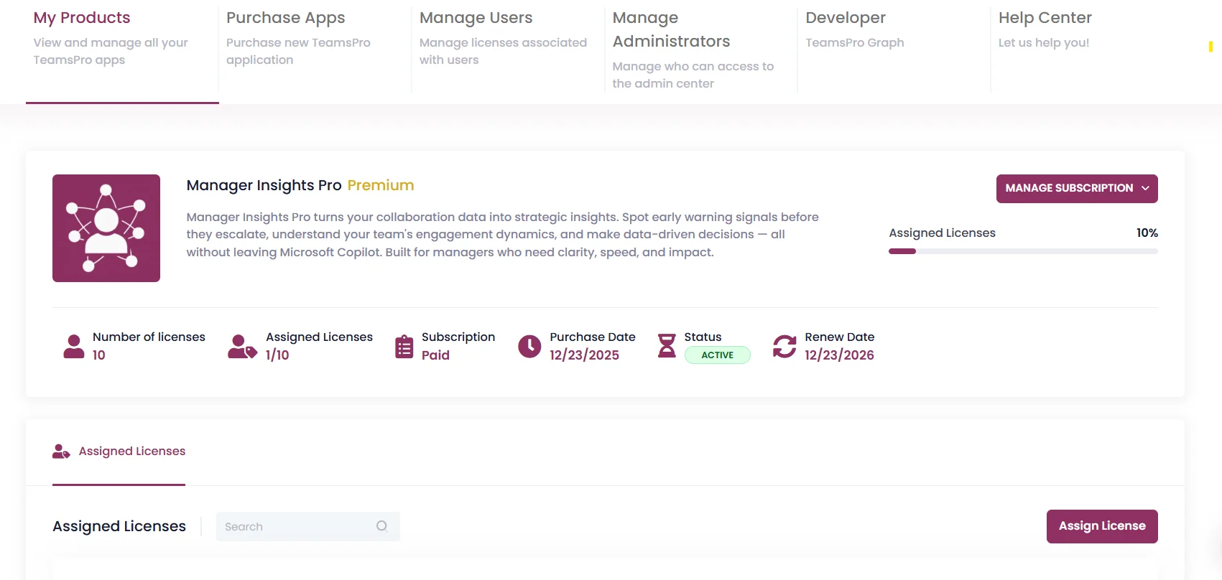Click the Manager Insights Pro title

[264, 185]
